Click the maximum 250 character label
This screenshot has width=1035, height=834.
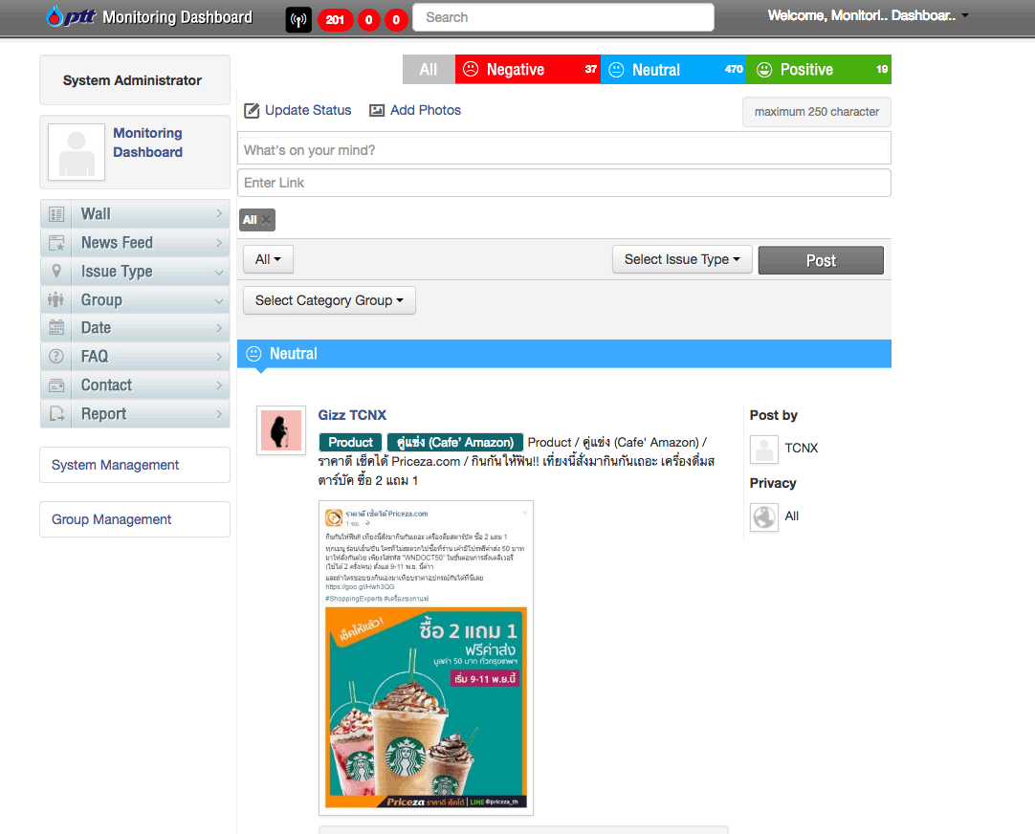(817, 112)
